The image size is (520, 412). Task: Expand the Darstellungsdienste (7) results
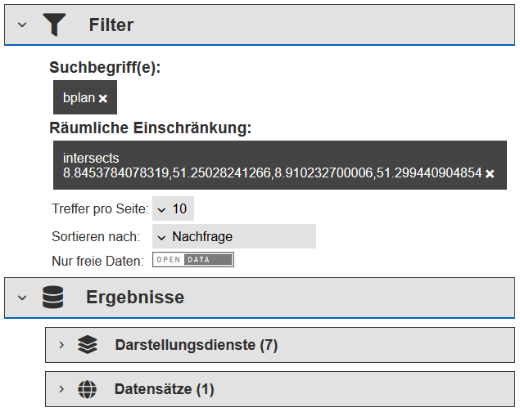click(61, 345)
